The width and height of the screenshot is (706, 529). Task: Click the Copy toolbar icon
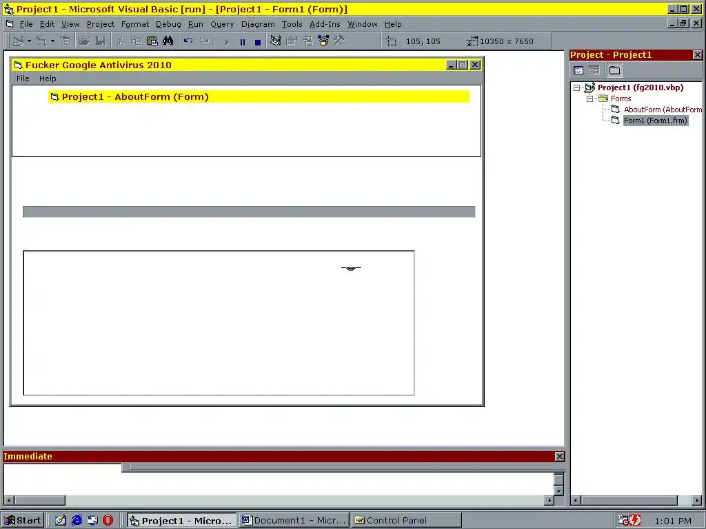click(136, 41)
